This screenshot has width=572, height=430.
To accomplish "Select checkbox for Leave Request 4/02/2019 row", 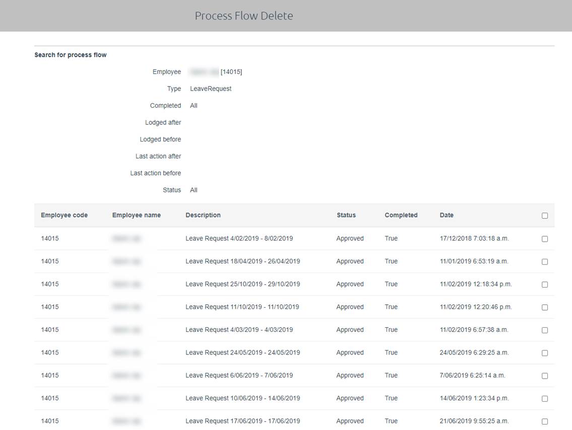I will tap(545, 238).
